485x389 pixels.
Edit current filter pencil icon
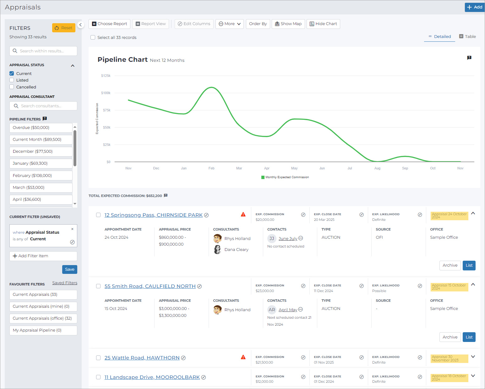[72, 242]
